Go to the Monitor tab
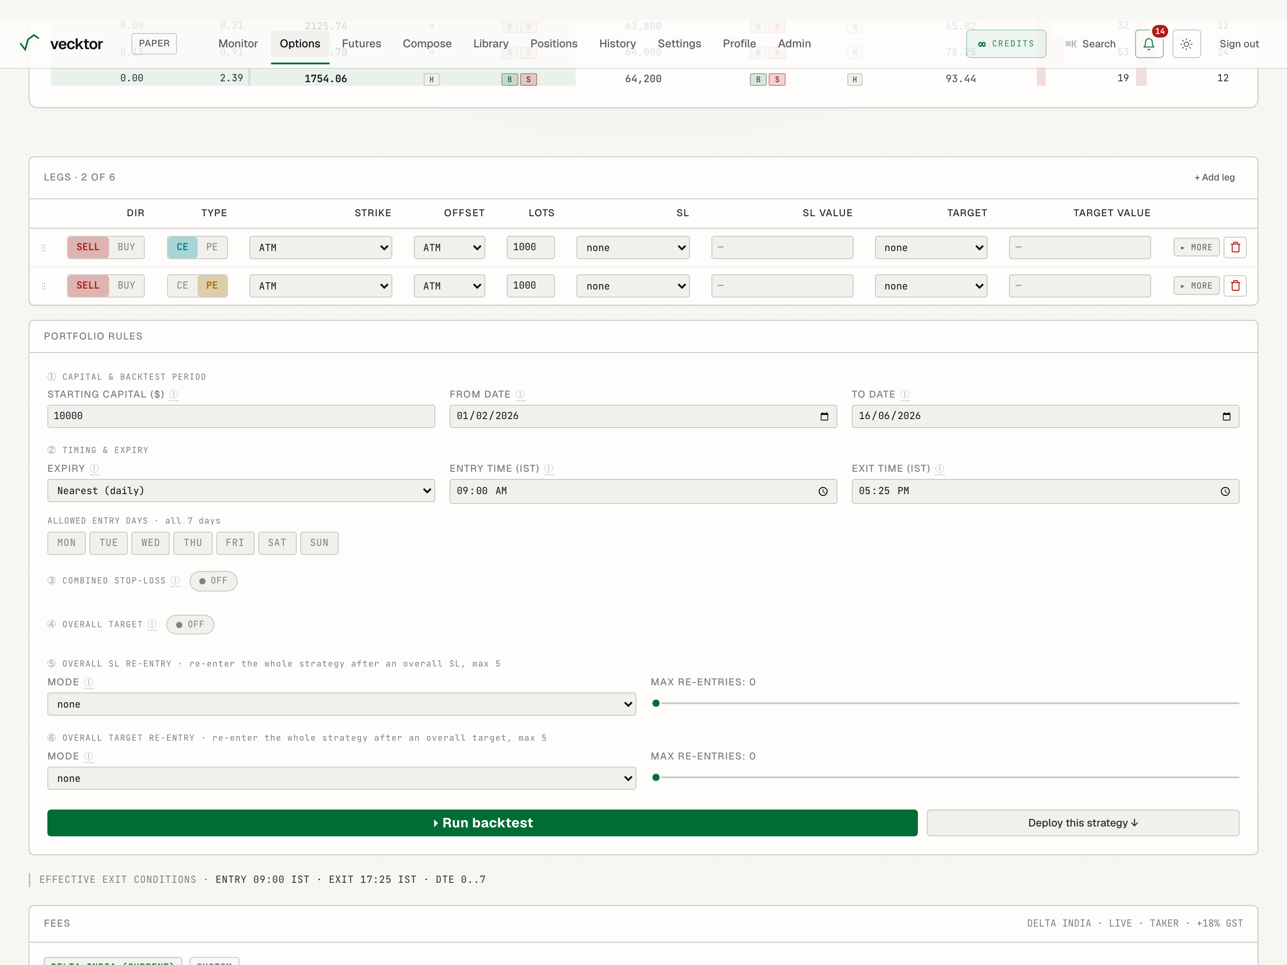Image resolution: width=1287 pixels, height=965 pixels. [x=238, y=44]
